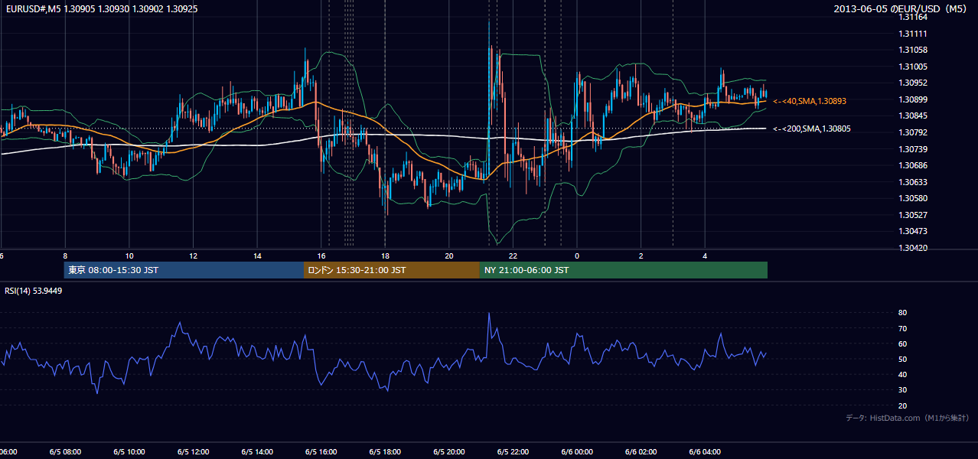Click price axis value 1.30739
The height and width of the screenshot is (459, 978).
[x=914, y=148]
